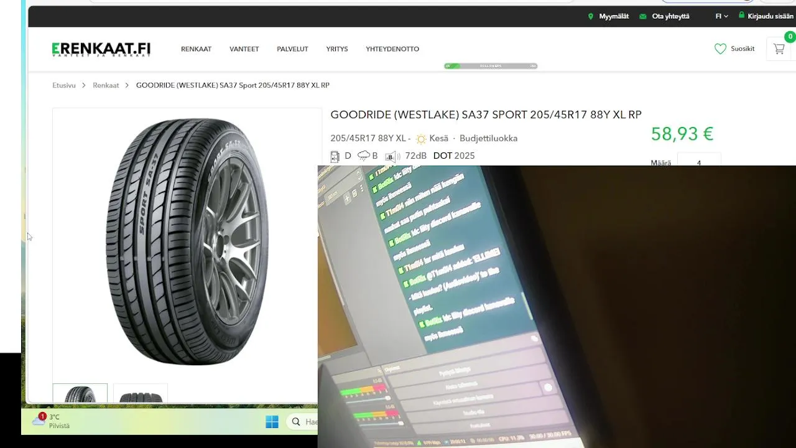Click the cart item count badge
This screenshot has width=796, height=448.
[790, 37]
